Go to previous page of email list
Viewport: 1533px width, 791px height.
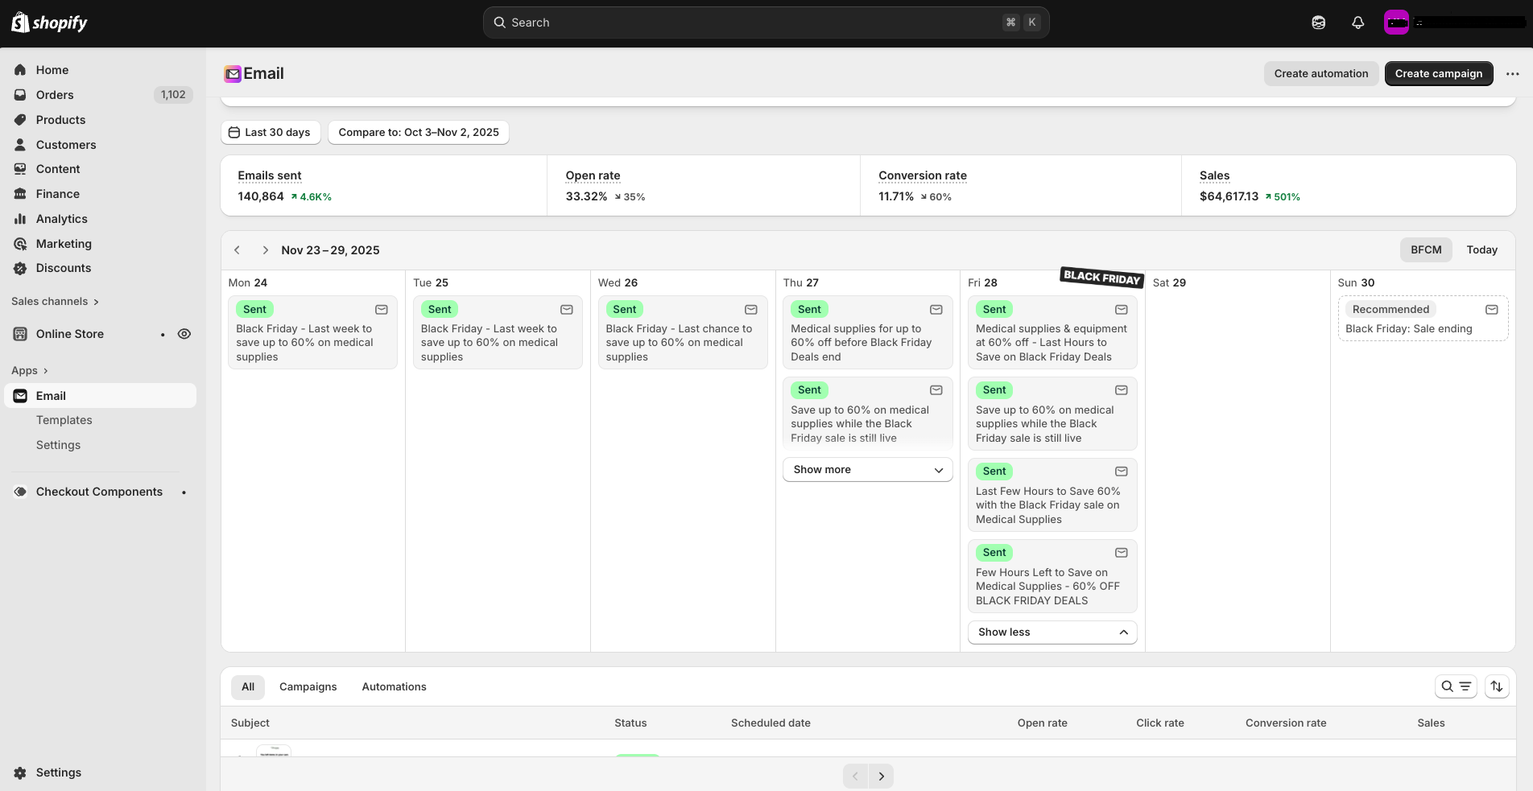(856, 777)
